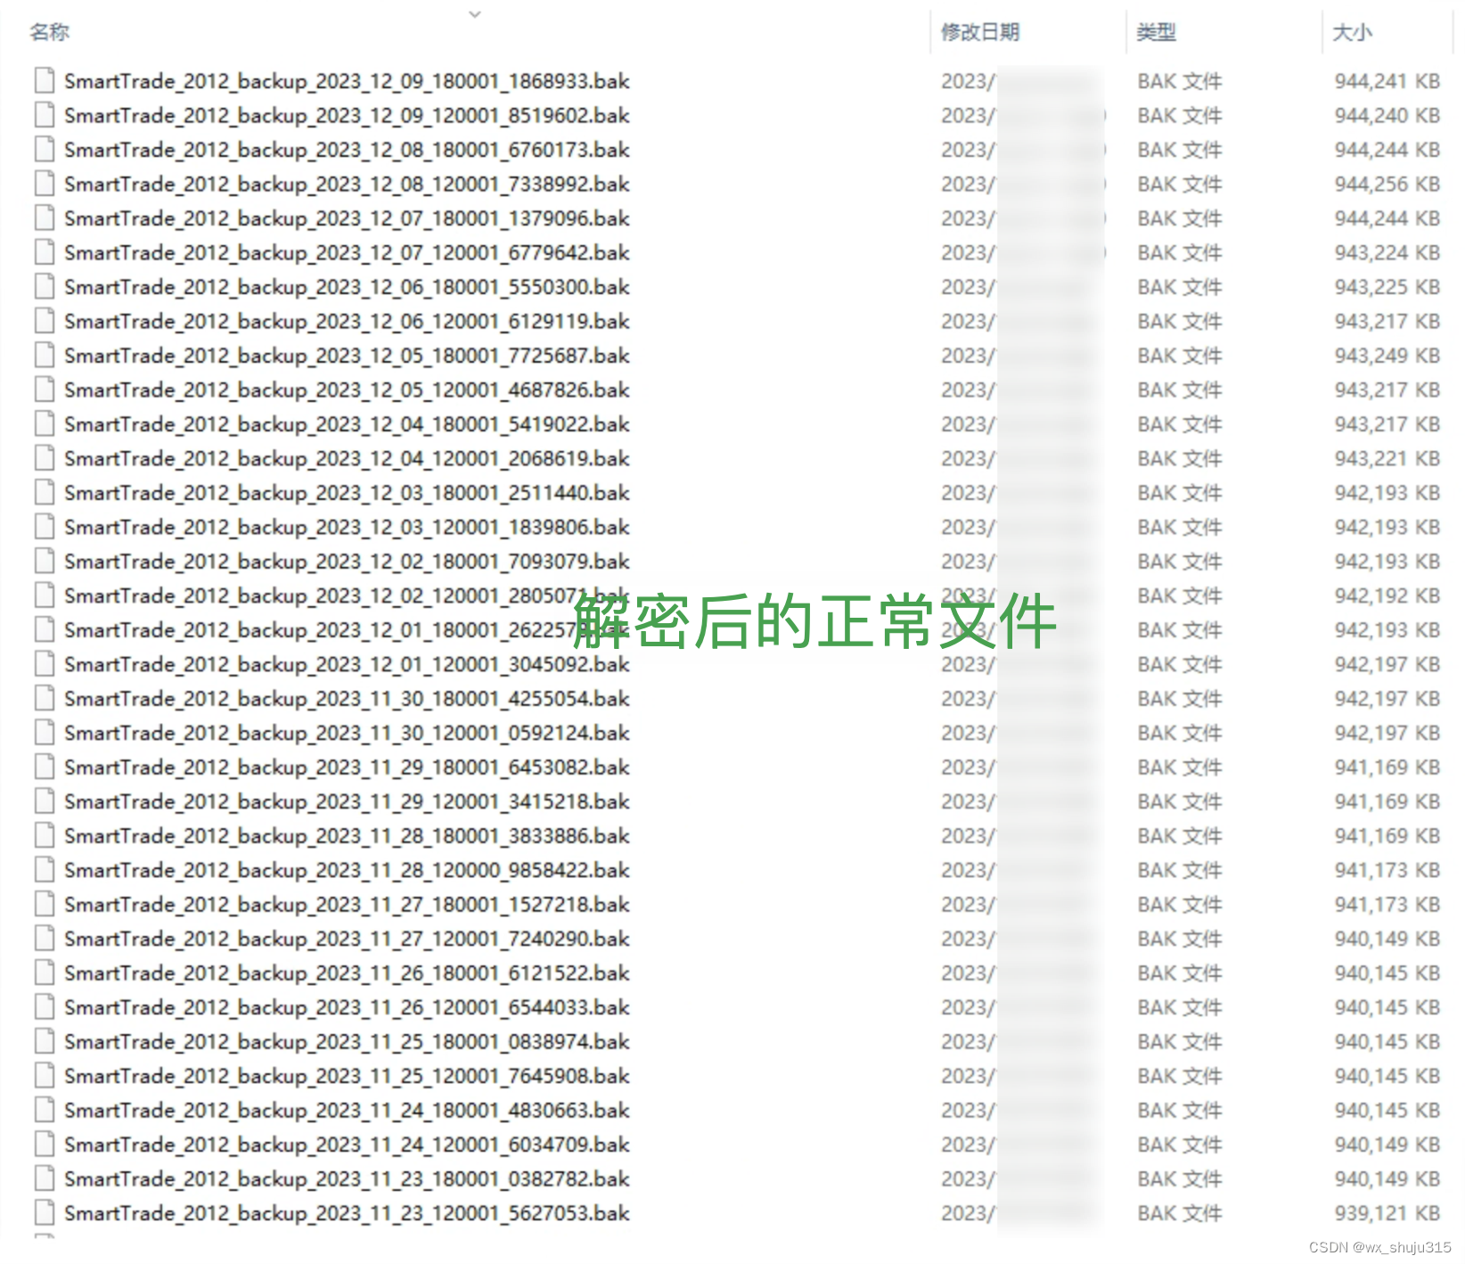
Task: Select file name SmartTrade_2012_backup_2023_11_25_180001_0838974.bak
Action: 347,1042
